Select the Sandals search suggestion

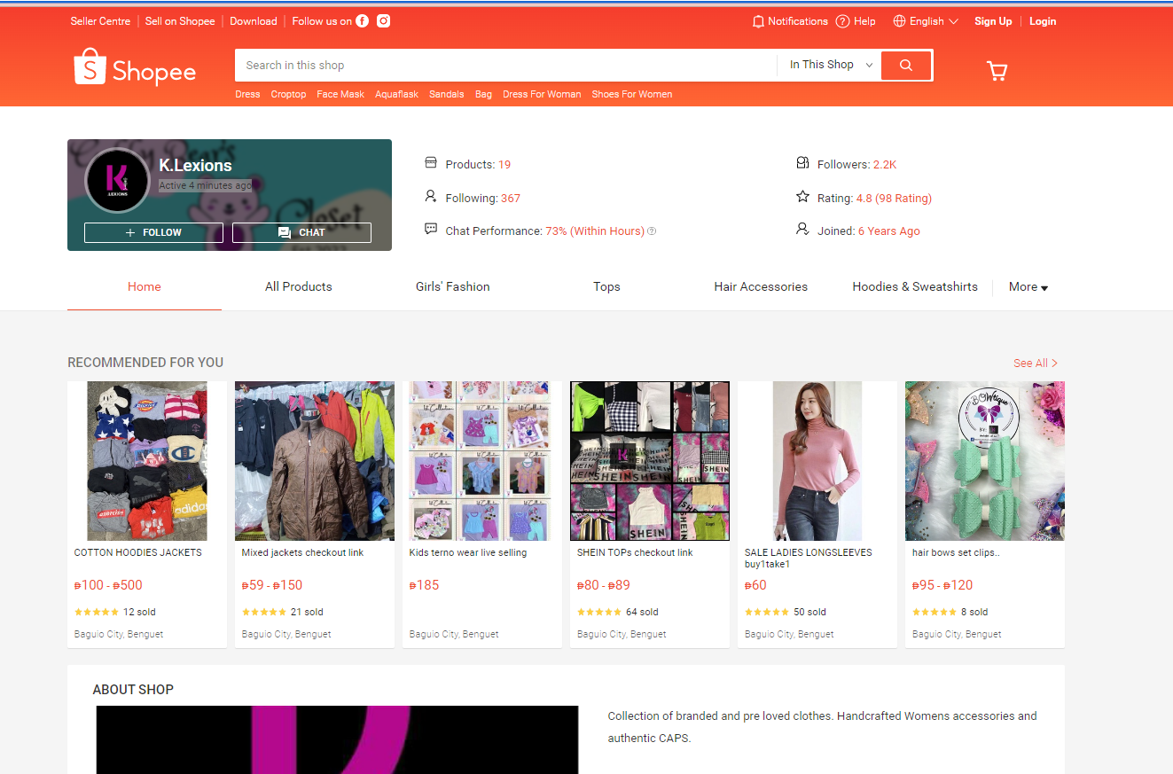pos(447,94)
